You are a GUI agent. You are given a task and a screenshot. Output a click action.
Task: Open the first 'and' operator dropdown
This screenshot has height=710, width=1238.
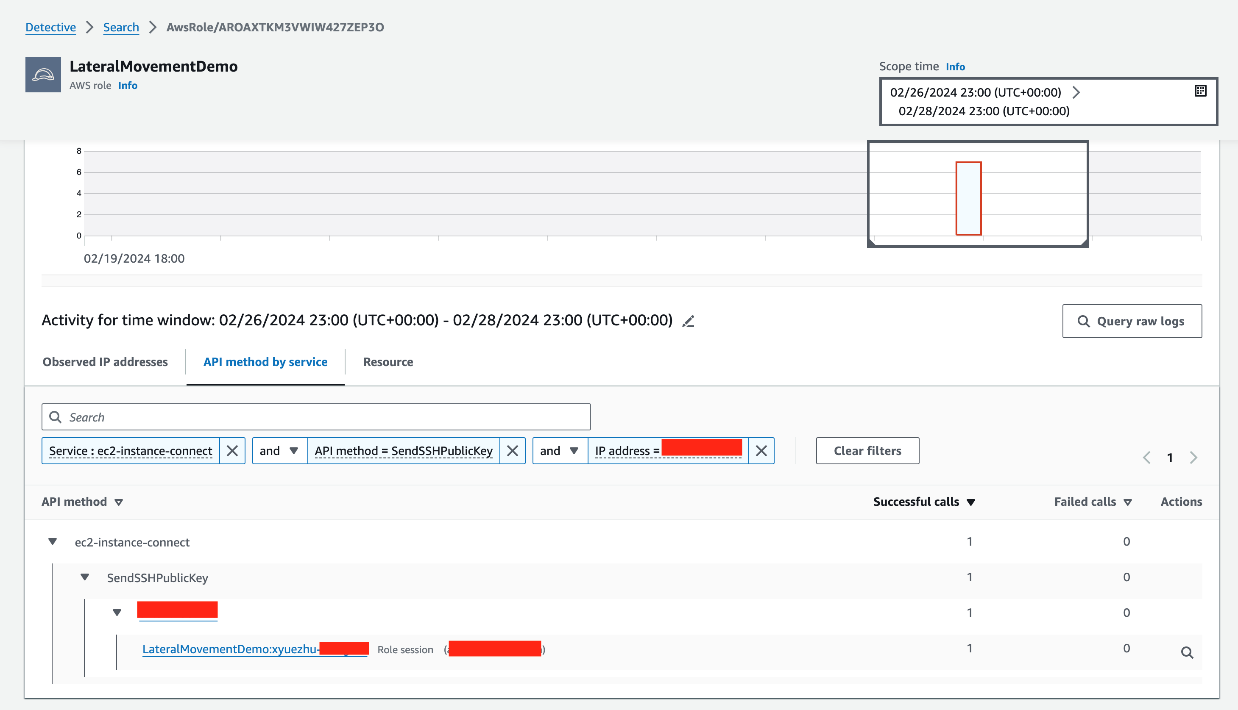tap(279, 451)
